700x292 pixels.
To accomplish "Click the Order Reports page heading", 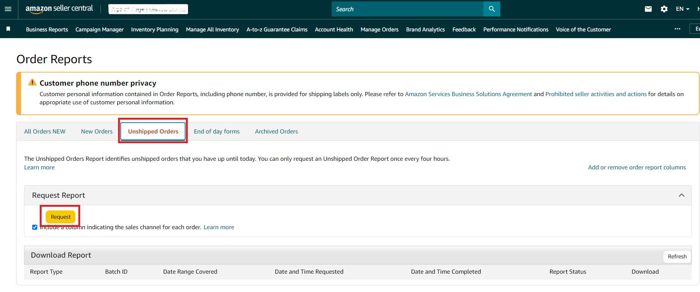I will coord(54,59).
